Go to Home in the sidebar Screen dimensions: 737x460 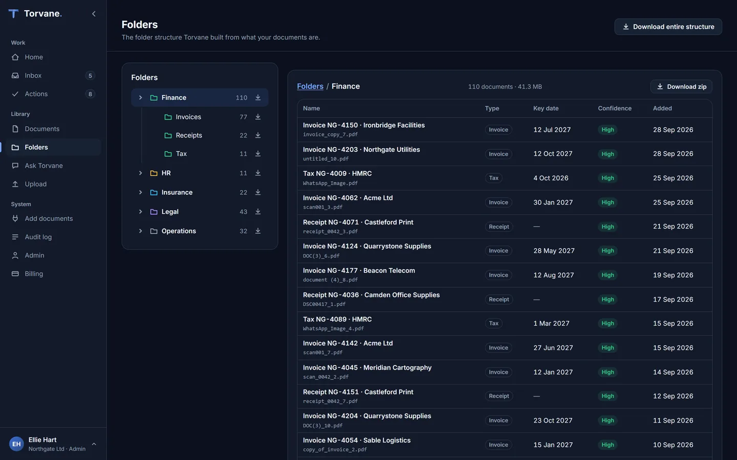53,57
